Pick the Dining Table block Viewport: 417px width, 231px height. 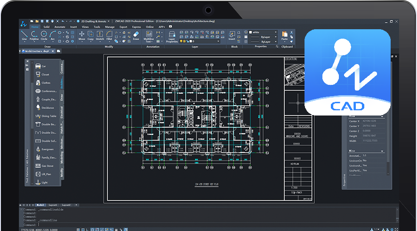46,116
